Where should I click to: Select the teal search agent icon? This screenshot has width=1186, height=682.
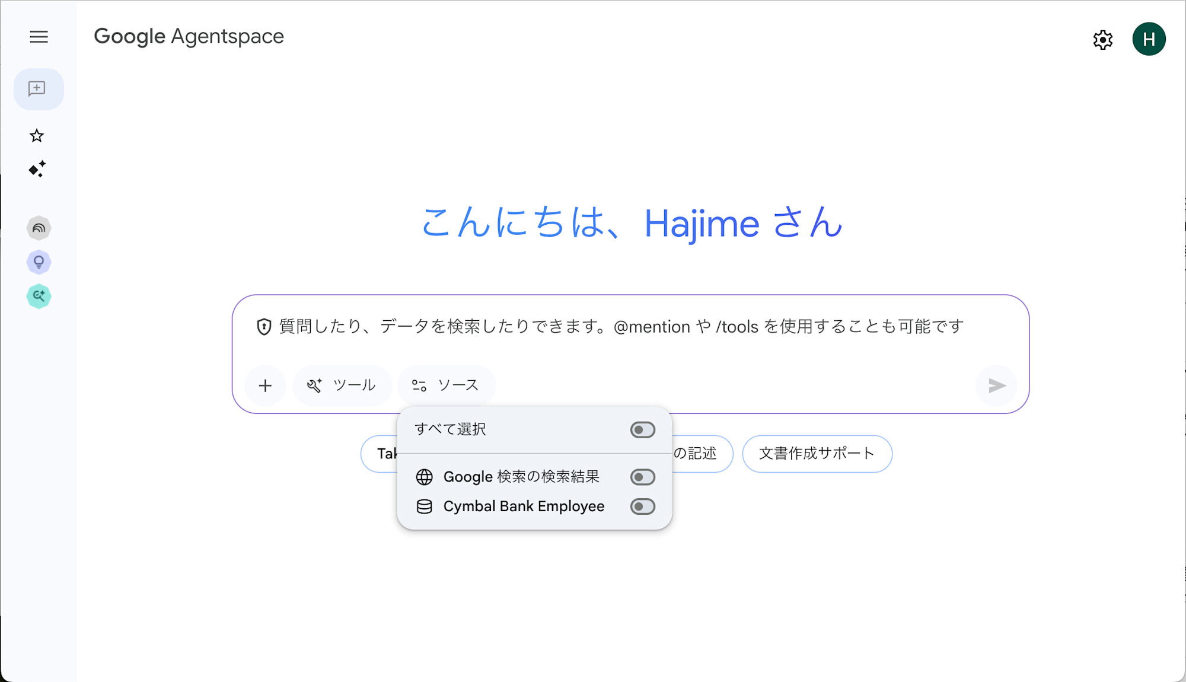point(39,296)
